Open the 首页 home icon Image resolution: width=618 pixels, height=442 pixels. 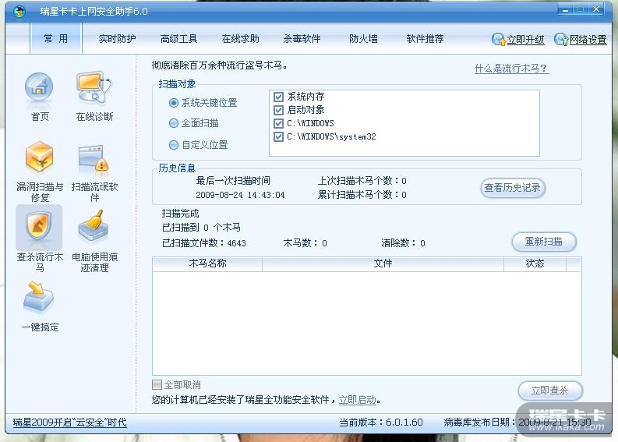point(39,88)
